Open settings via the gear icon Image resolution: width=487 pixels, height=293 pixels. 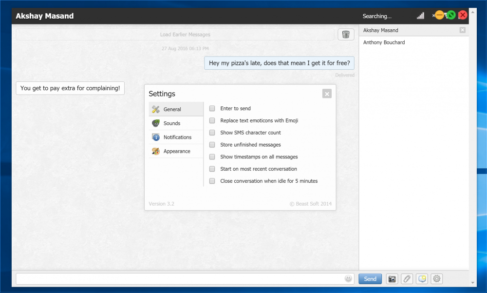(x=437, y=279)
